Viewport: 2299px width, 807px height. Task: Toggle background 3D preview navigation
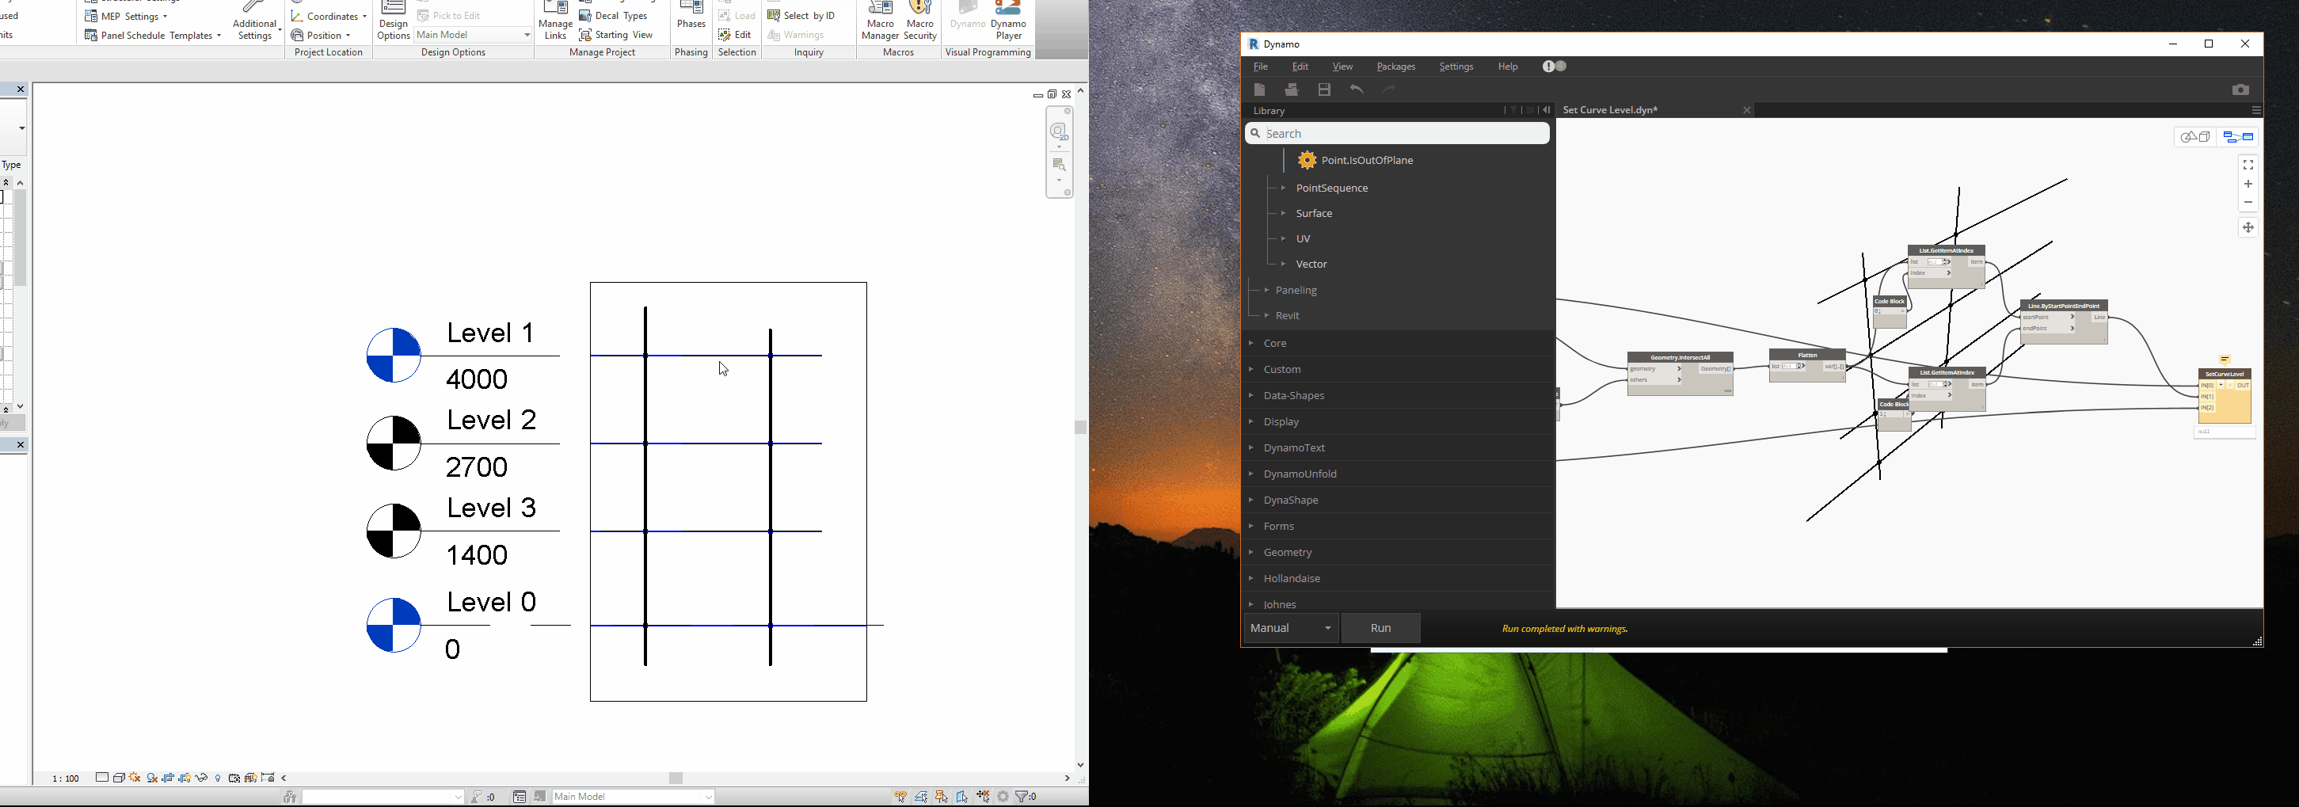pyautogui.click(x=2195, y=138)
